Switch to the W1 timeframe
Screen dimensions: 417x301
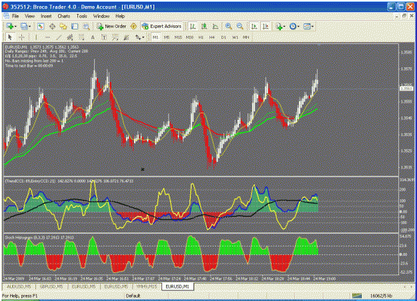coord(235,37)
